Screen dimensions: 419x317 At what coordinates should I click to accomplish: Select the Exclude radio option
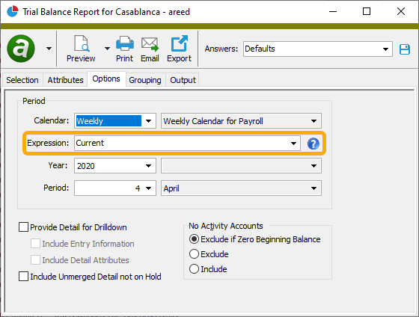pyautogui.click(x=194, y=254)
